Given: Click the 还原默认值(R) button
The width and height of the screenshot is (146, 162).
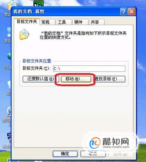Looking at the screenshot, I should click(41, 79).
